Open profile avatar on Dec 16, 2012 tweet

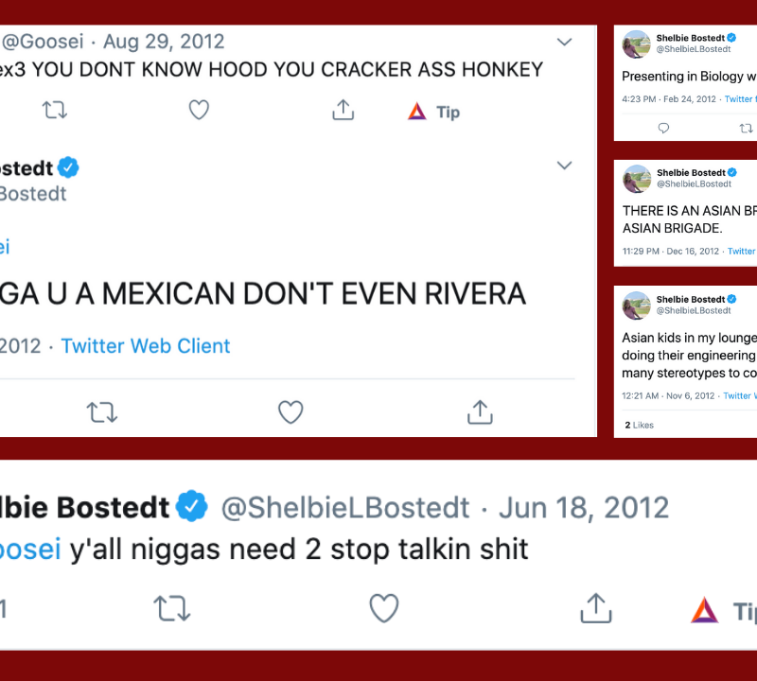(x=636, y=178)
